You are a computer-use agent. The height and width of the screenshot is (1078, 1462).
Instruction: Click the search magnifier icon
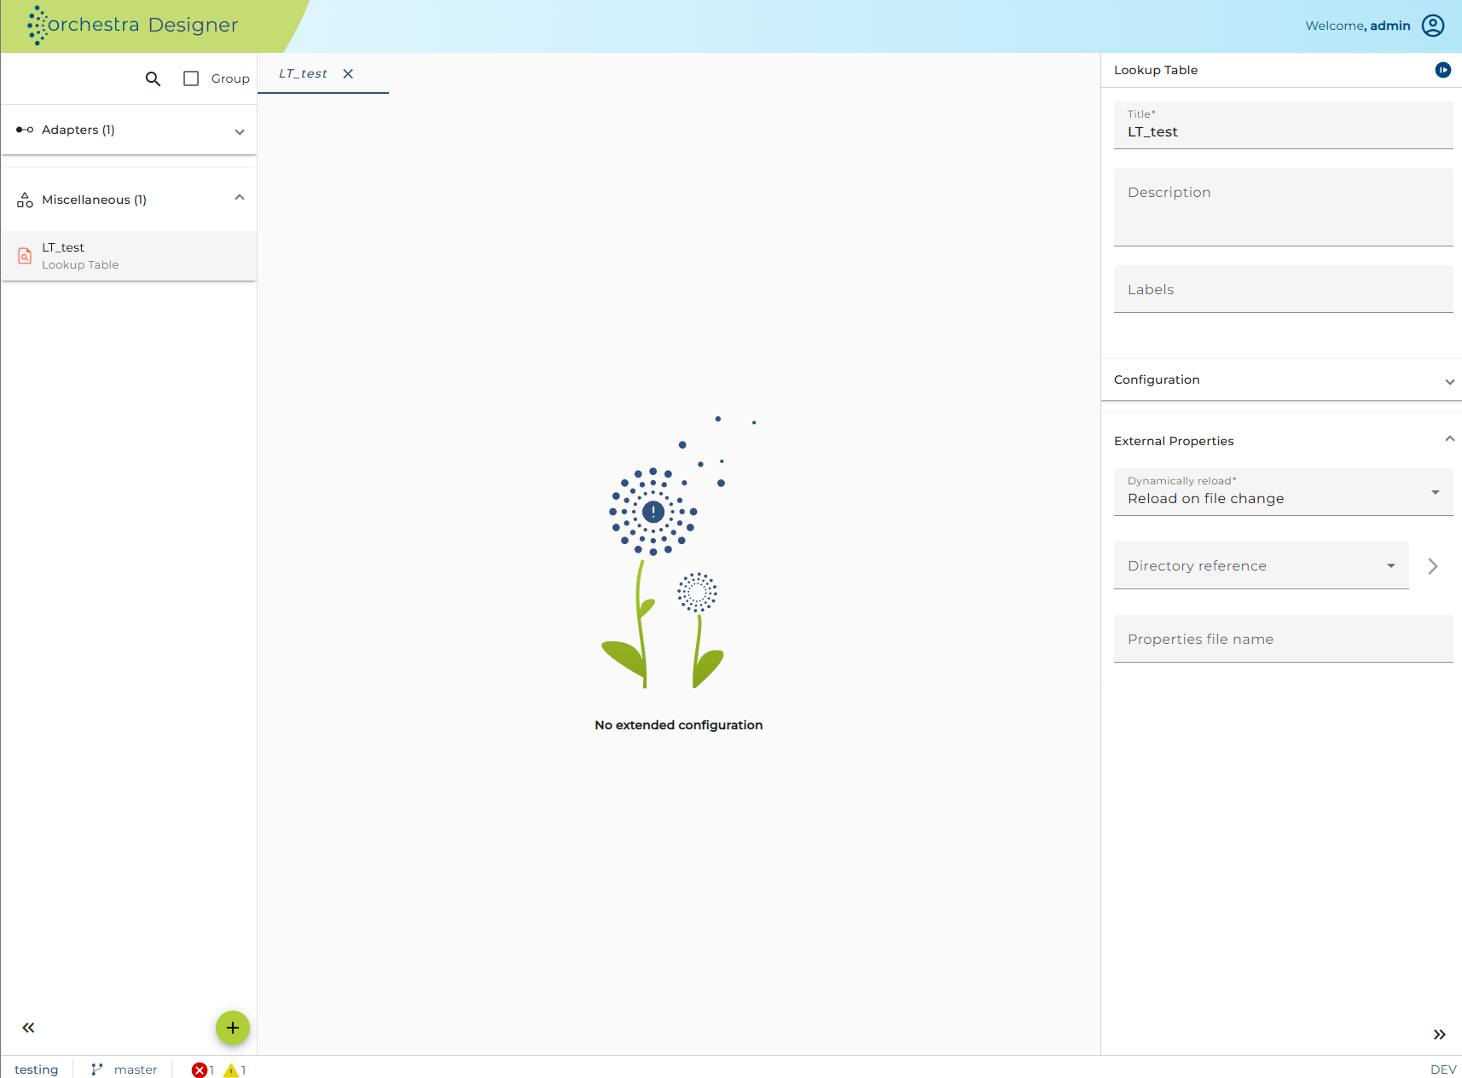click(x=153, y=78)
